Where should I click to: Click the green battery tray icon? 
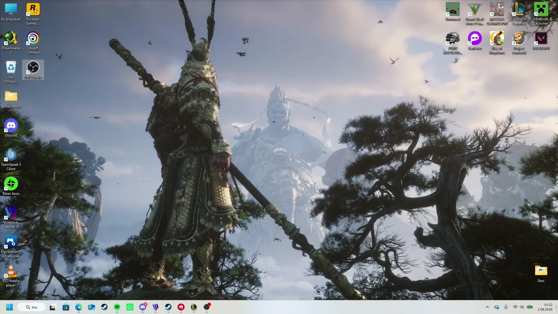coord(530,307)
